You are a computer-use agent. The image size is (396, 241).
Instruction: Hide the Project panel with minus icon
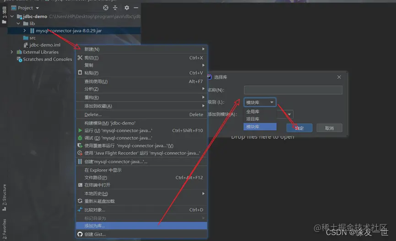coord(136,8)
